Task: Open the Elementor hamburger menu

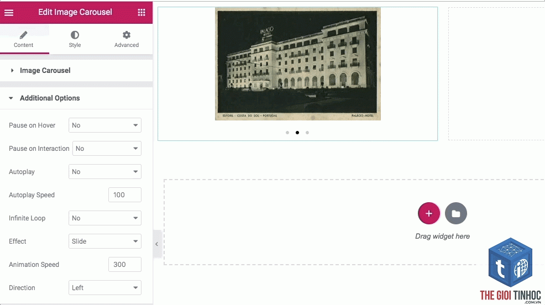Action: 9,13
